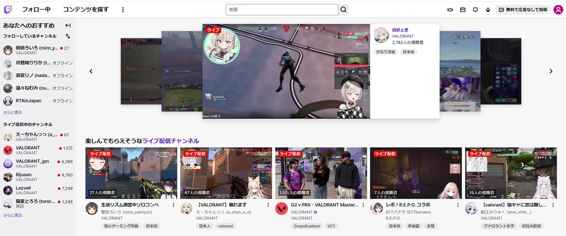566x236 pixels.
Task: Select the DropsEnabled tag
Action: click(x=307, y=226)
